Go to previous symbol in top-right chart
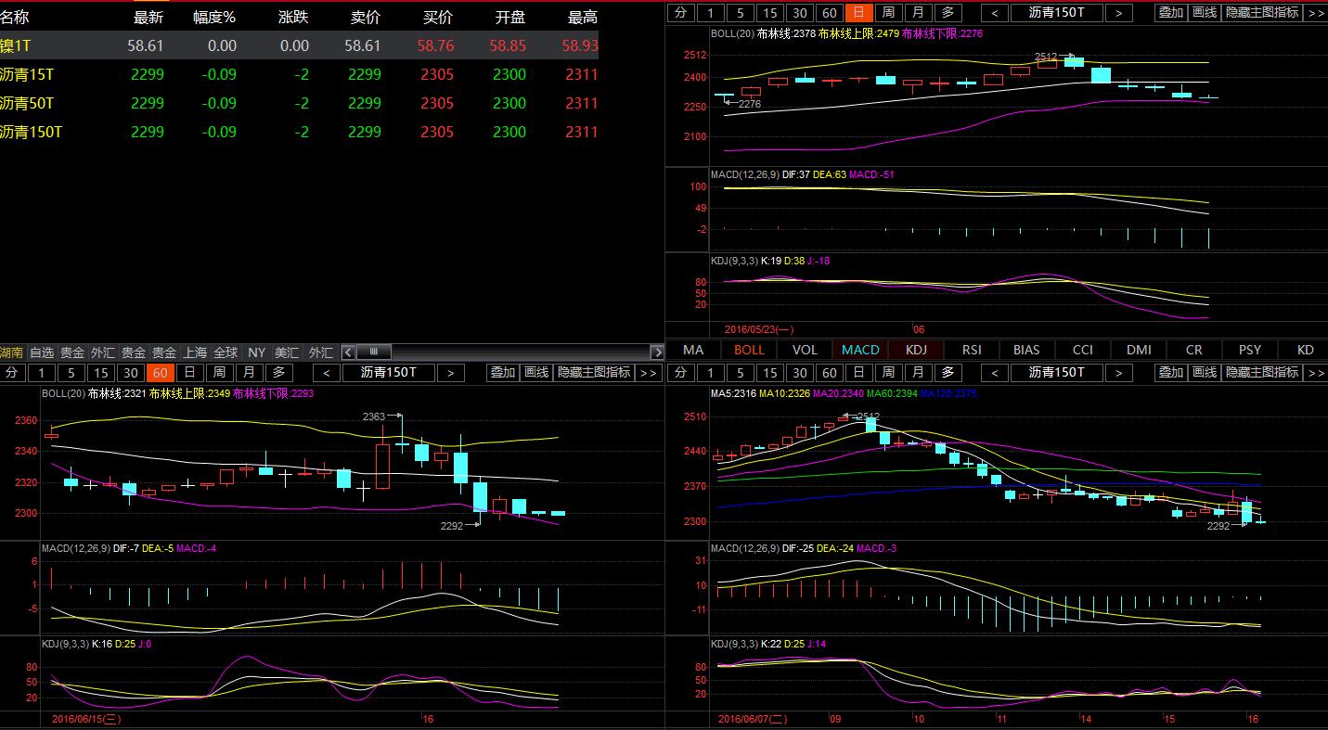Viewport: 1328px width, 730px height. point(995,12)
